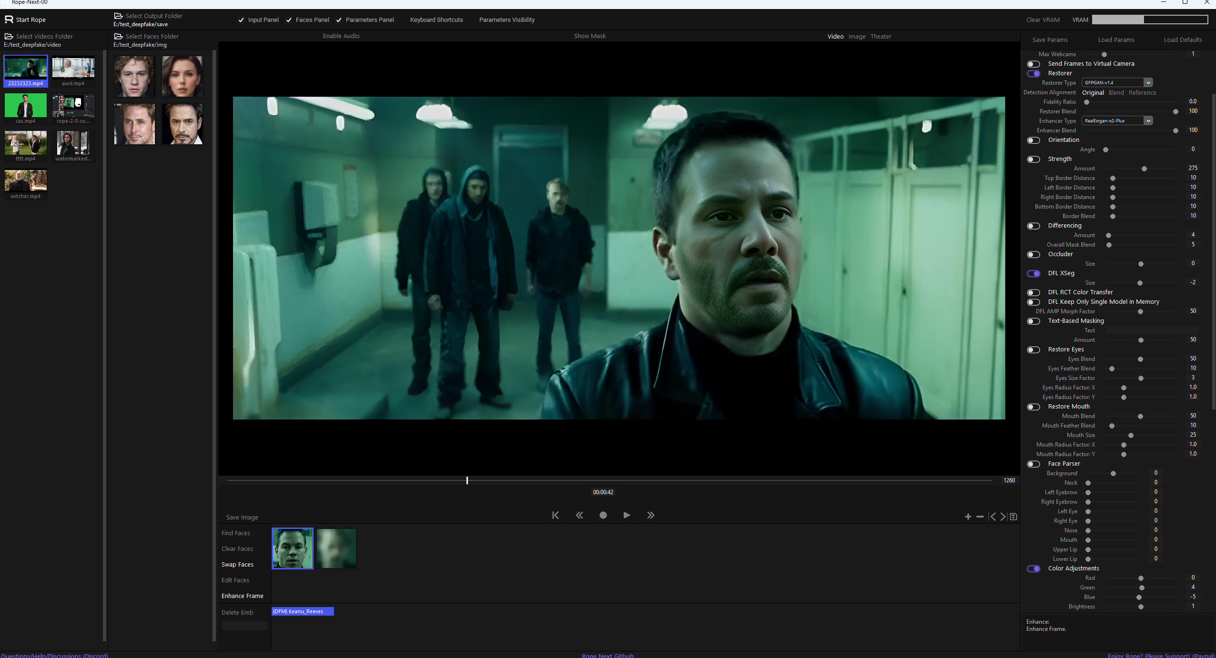Enable the Occluder toggle
The height and width of the screenshot is (658, 1216).
pos(1033,254)
